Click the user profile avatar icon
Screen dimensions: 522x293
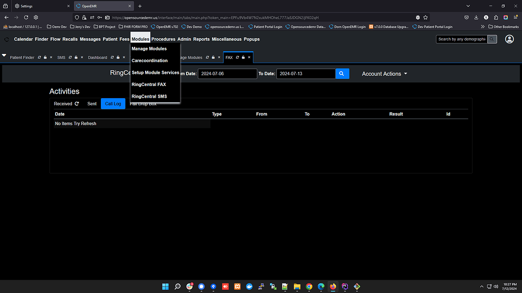pyautogui.click(x=509, y=39)
